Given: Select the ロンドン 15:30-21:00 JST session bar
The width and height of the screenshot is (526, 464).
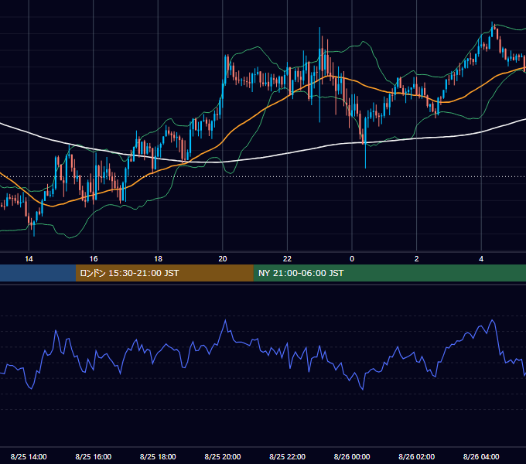Looking at the screenshot, I should (x=164, y=273).
